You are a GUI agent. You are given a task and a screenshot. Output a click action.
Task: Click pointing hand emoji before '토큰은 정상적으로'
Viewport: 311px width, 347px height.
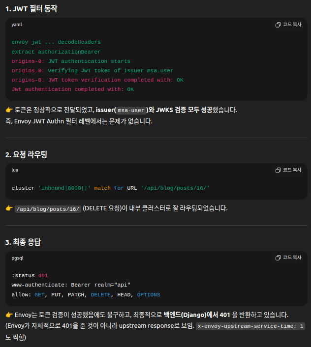click(x=9, y=110)
